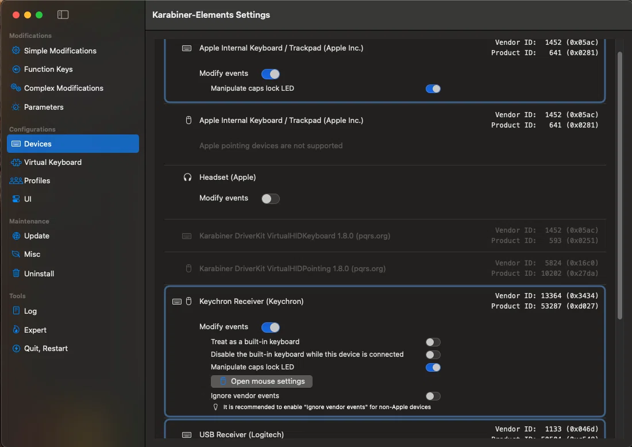Enable Treat as a built-in keyboard

(x=433, y=342)
